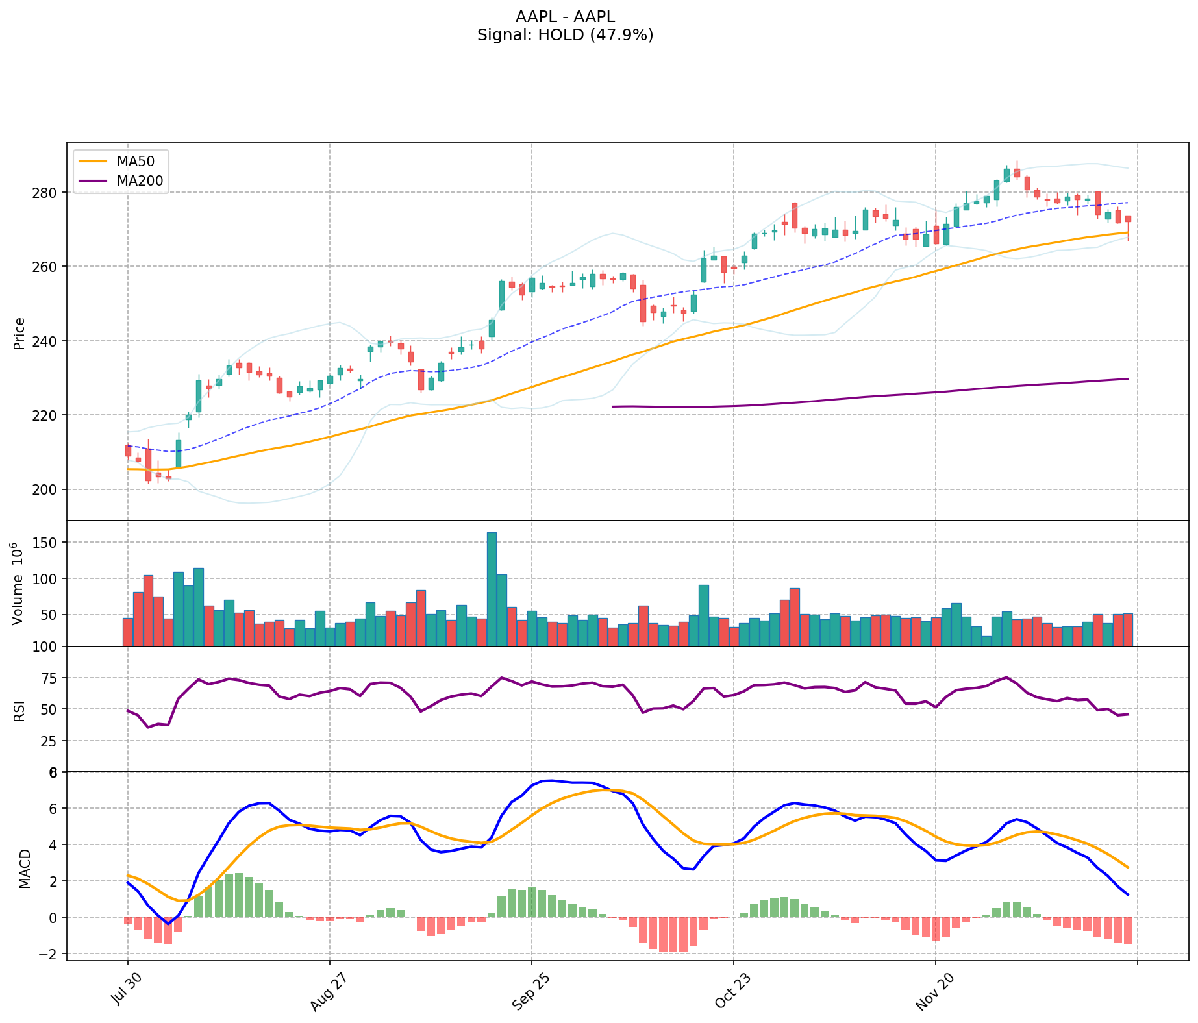Click the MA200 legend entry
The width and height of the screenshot is (1198, 1023).
(140, 181)
